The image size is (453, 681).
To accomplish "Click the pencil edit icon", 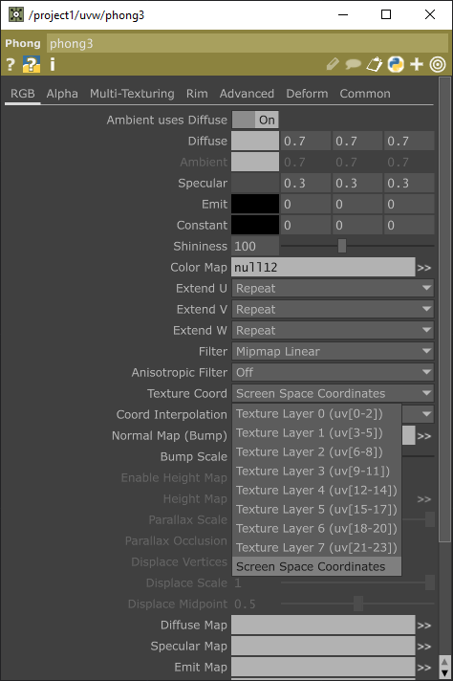I will click(333, 64).
